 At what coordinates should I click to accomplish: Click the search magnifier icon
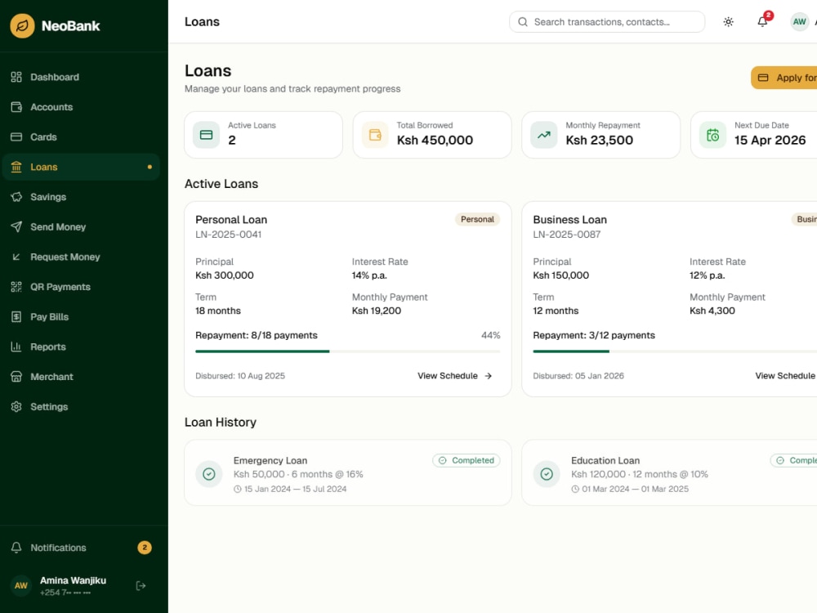click(x=523, y=22)
